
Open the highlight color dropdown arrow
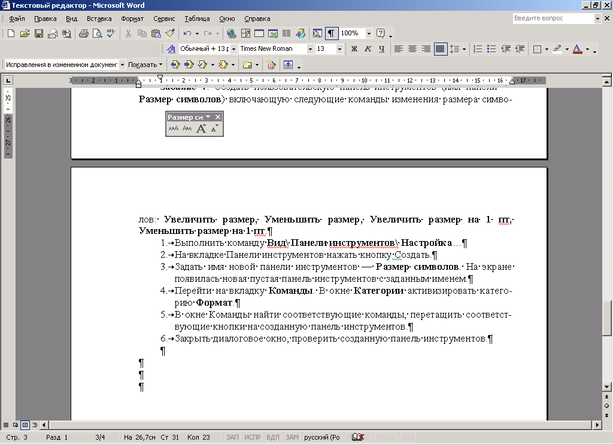567,49
